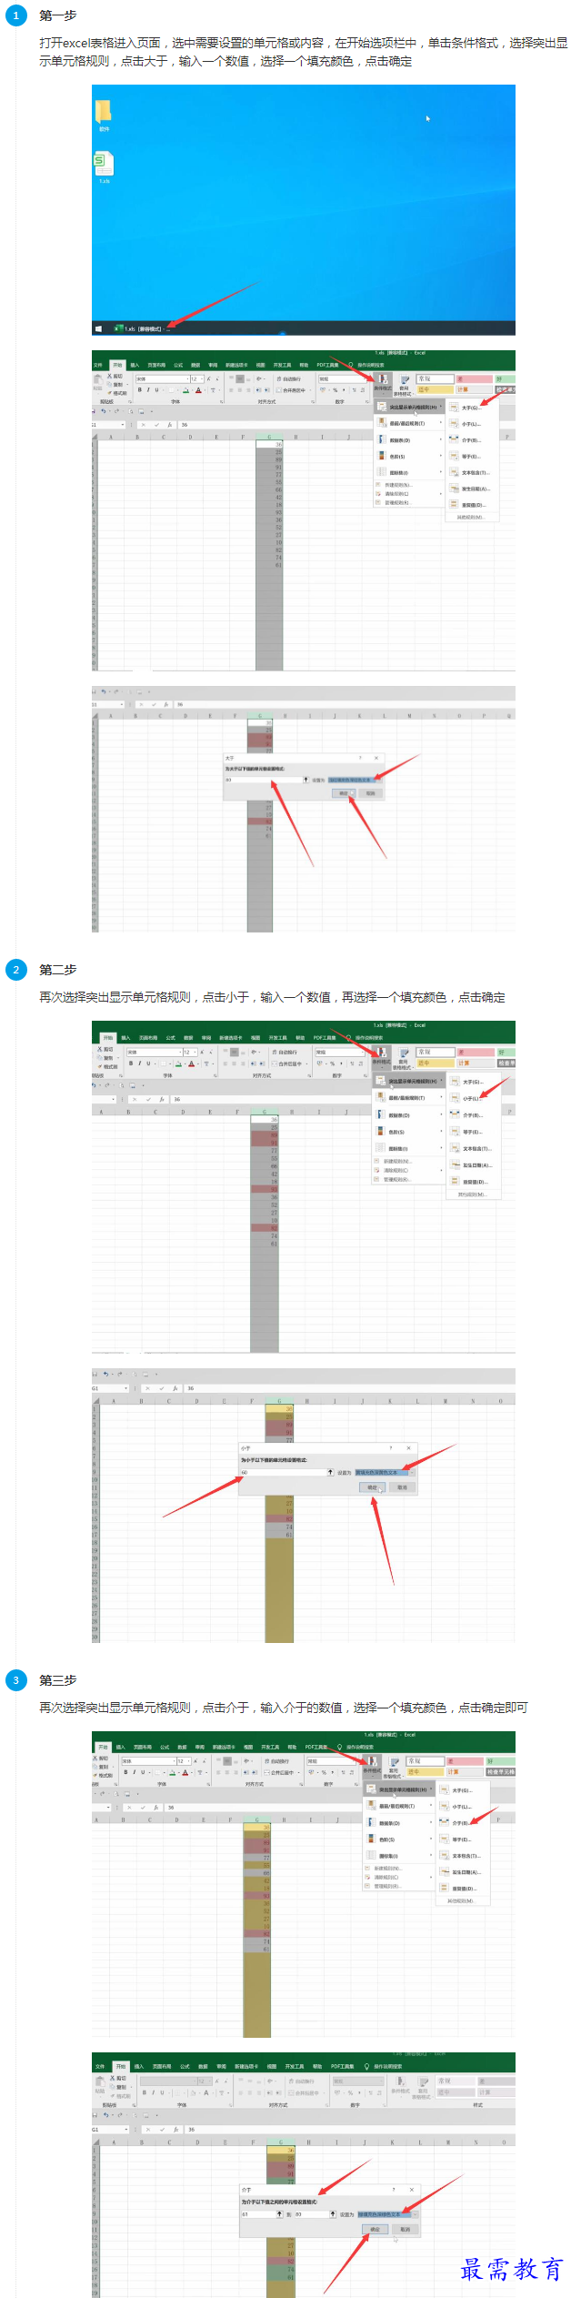Viewport: 571px width, 2298px height.
Task: Select 适中 cell style swatch in step one ribbon
Action: point(435,389)
